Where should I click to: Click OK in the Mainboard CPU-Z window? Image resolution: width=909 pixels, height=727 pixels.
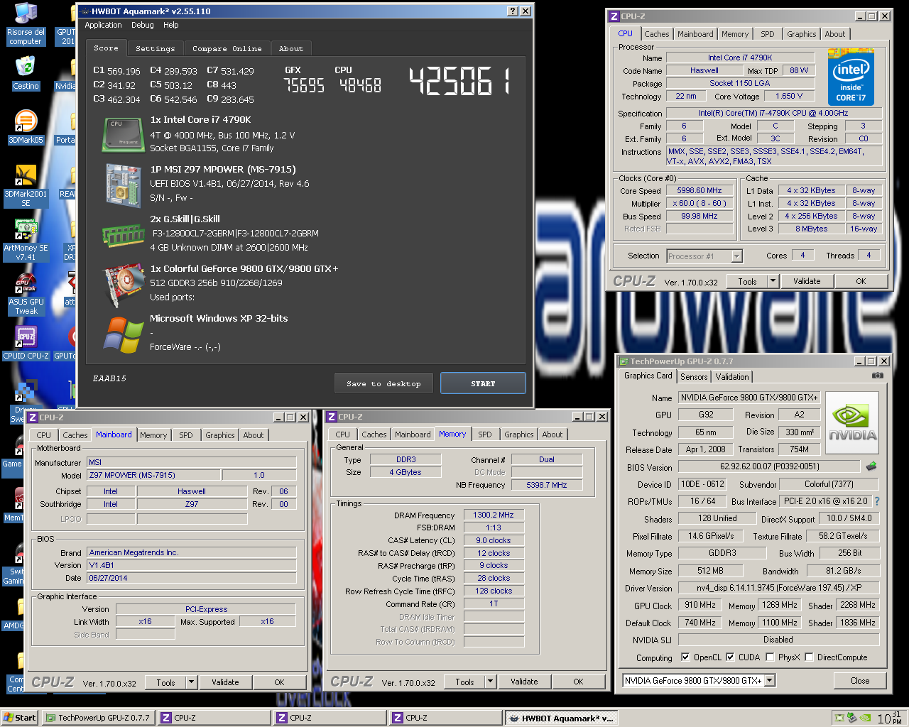click(x=279, y=682)
